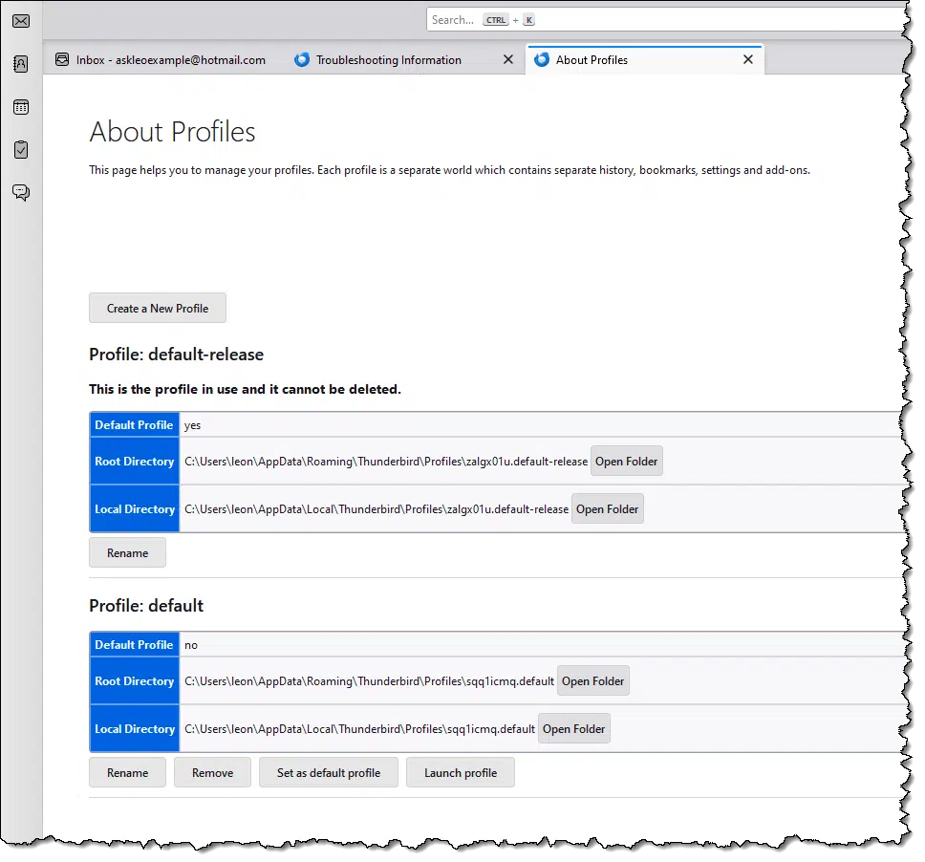Click the Inbox tab mail icon

[62, 59]
